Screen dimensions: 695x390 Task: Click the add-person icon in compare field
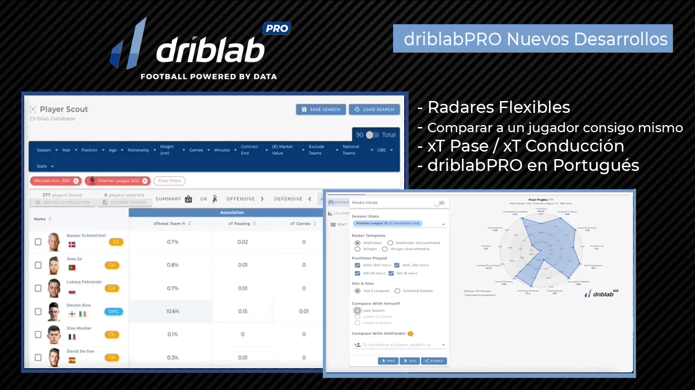[x=357, y=345]
